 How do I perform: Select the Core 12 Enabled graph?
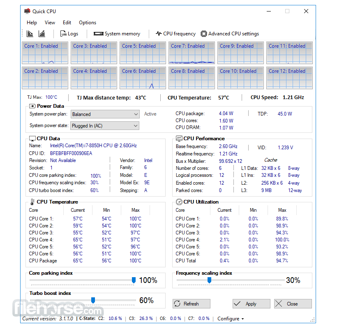(289, 78)
